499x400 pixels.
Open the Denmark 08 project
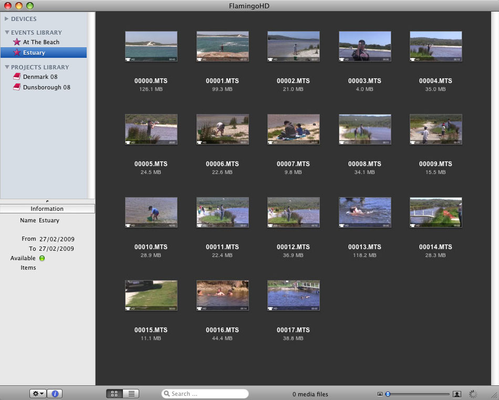pos(40,77)
